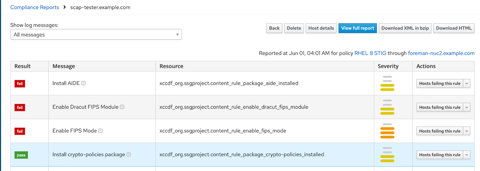The height and width of the screenshot is (171, 480).
Task: Open the Show log messages dropdown
Action: click(96, 34)
